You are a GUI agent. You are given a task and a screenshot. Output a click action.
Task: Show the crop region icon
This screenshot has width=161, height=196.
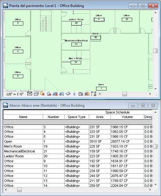click(x=62, y=94)
